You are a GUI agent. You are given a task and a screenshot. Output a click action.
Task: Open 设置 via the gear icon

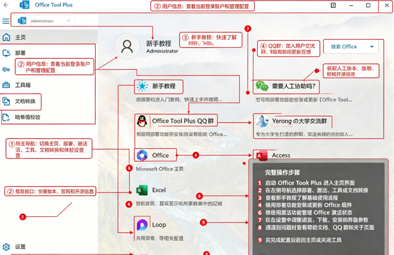pos(7,247)
